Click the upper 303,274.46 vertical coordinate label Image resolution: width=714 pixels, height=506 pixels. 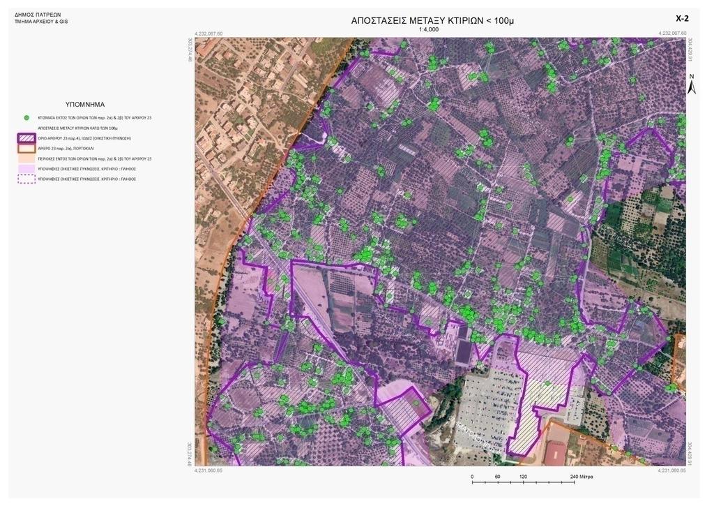[191, 50]
